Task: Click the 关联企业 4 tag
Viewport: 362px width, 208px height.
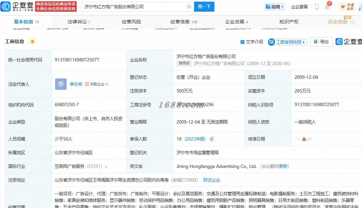Action: [x=96, y=84]
